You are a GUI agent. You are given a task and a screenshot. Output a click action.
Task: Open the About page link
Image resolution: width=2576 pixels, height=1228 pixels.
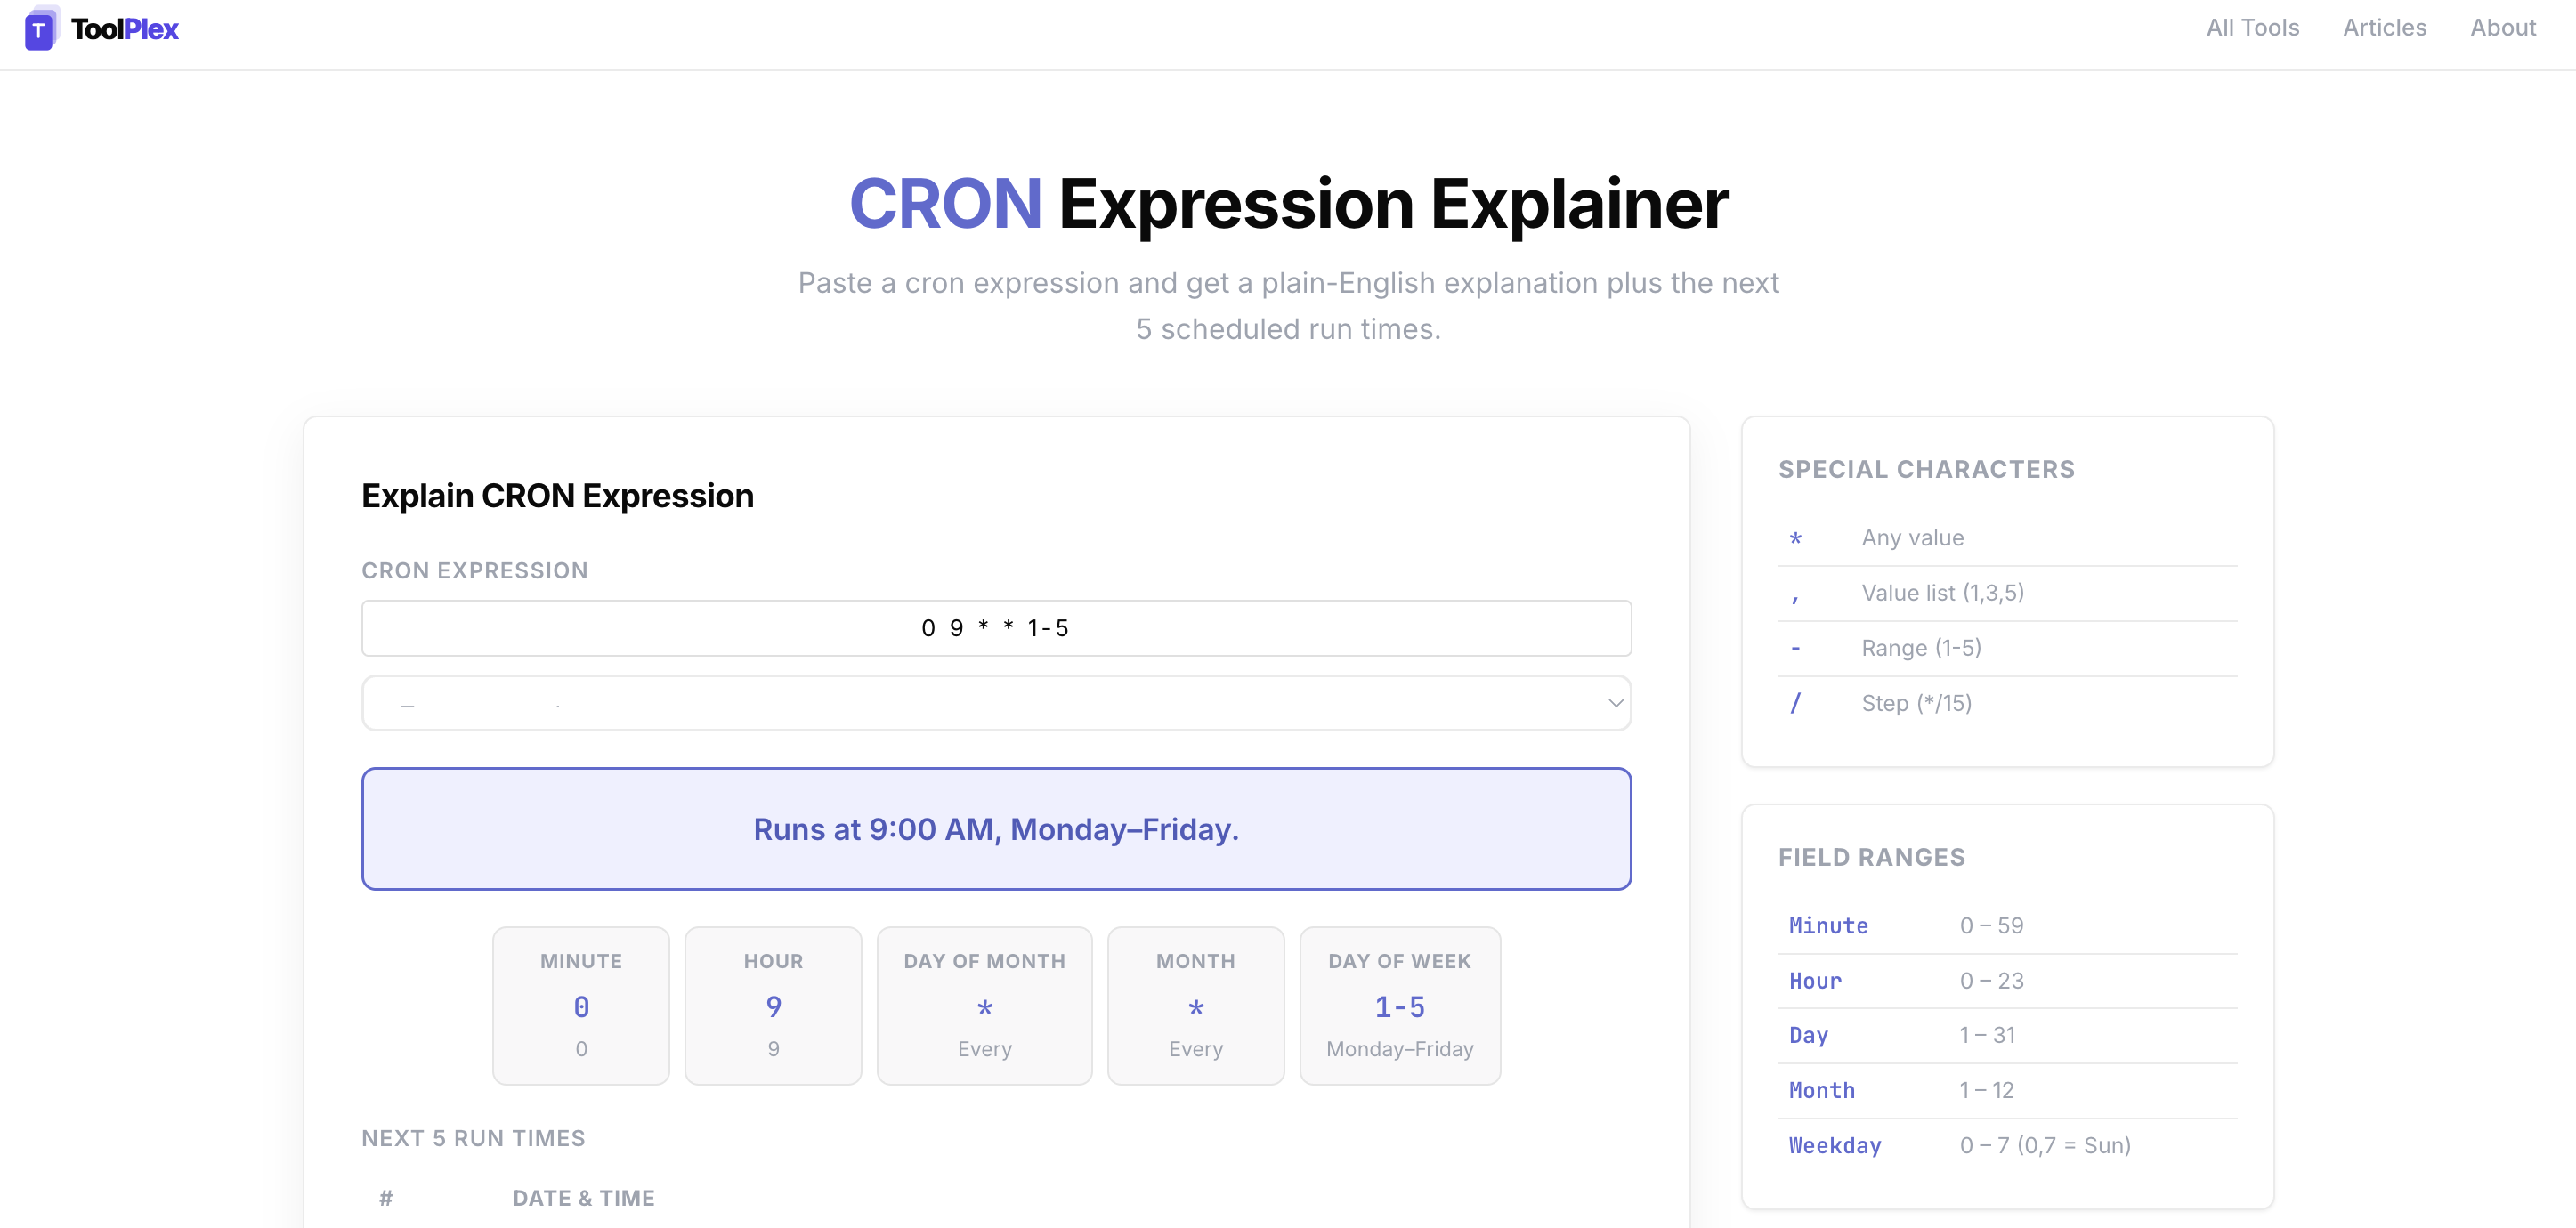pyautogui.click(x=2502, y=28)
